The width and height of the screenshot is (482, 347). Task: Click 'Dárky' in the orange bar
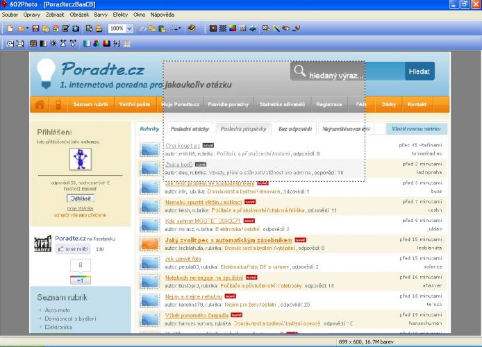388,104
